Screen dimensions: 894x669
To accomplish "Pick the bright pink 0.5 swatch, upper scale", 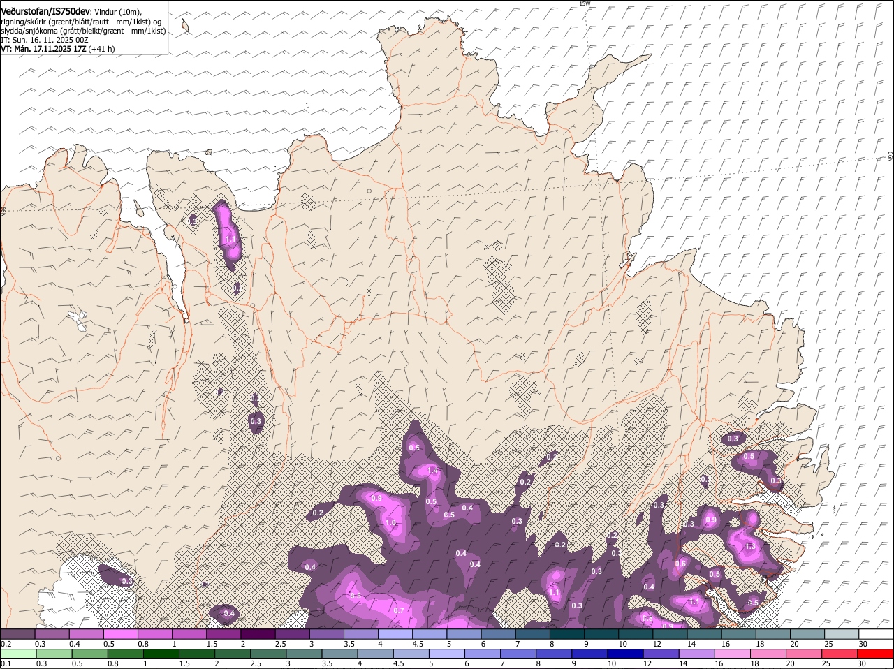I will click(x=120, y=633).
